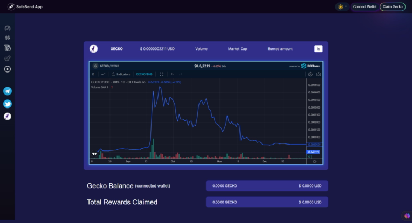Click the $ 0.0000002211 USD price text
Image resolution: width=412 pixels, height=223 pixels.
pyautogui.click(x=157, y=49)
